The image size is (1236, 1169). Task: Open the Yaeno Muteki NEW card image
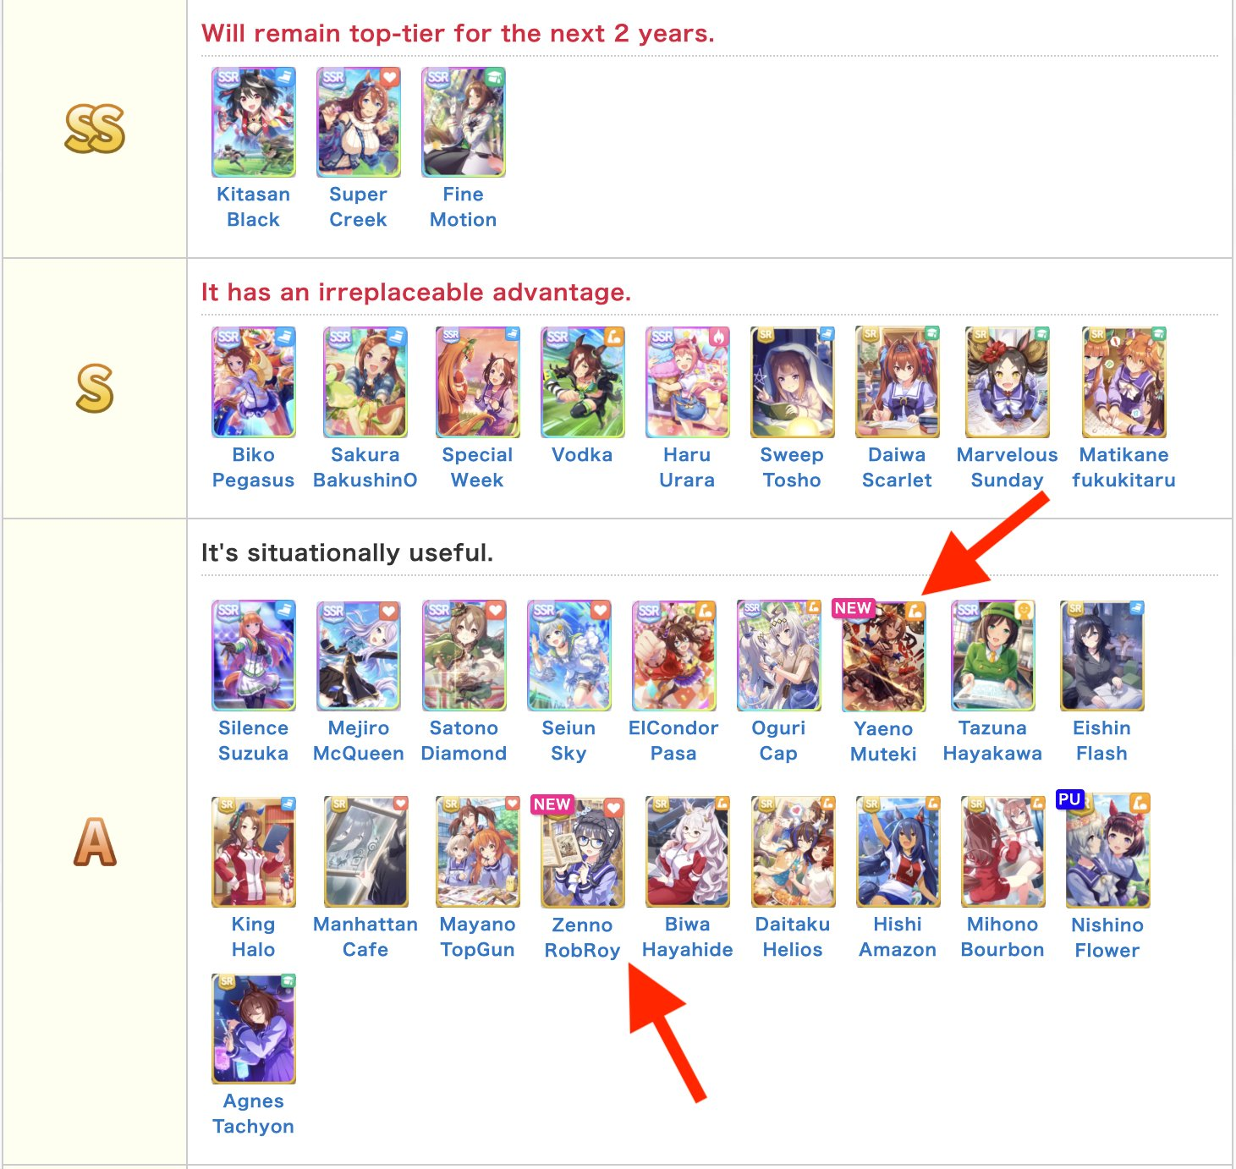[883, 656]
